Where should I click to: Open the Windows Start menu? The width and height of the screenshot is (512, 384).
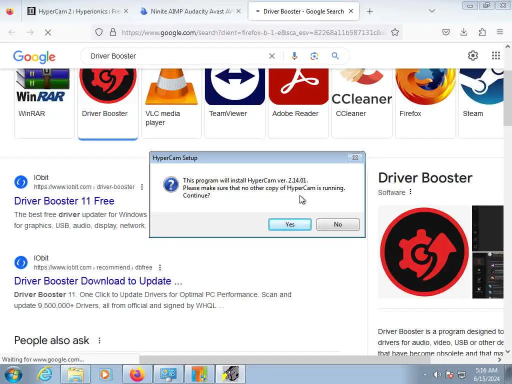coord(13,374)
